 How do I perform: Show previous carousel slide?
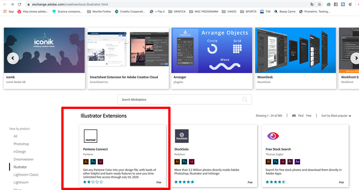click(x=13, y=58)
